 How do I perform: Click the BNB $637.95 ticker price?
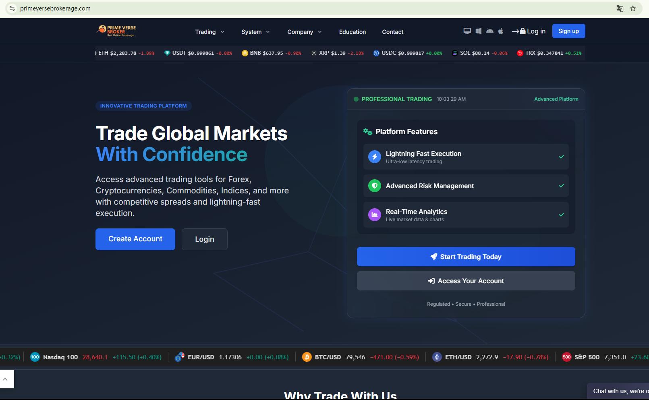[x=273, y=53]
